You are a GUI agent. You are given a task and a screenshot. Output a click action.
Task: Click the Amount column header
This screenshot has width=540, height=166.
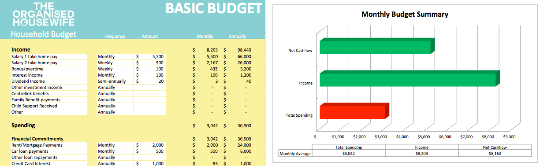(150, 37)
